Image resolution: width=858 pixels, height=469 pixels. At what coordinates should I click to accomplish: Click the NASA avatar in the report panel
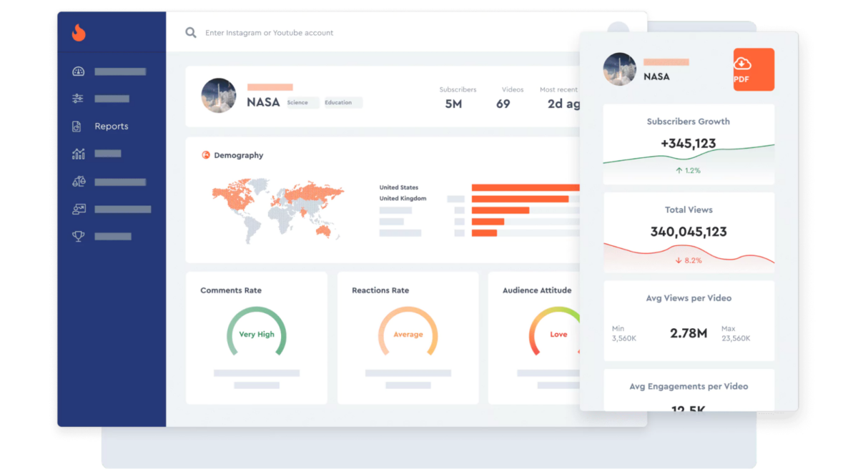pos(619,69)
